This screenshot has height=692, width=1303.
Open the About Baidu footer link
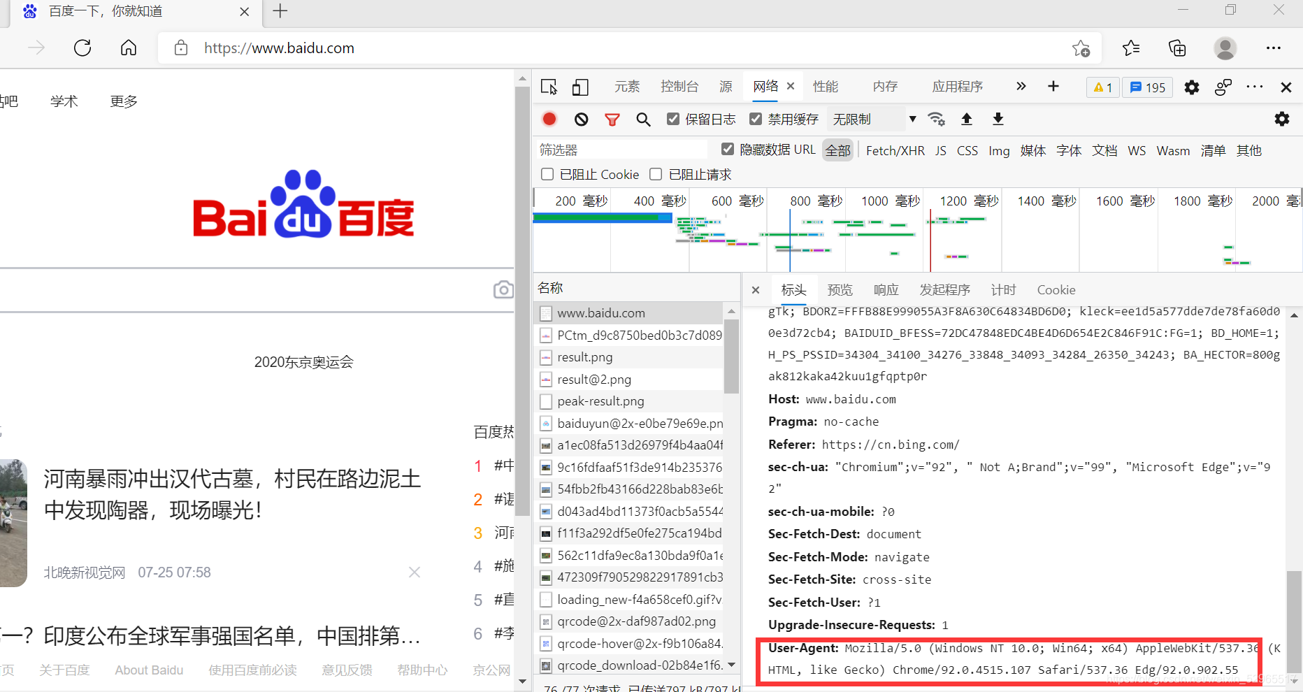coord(149,670)
